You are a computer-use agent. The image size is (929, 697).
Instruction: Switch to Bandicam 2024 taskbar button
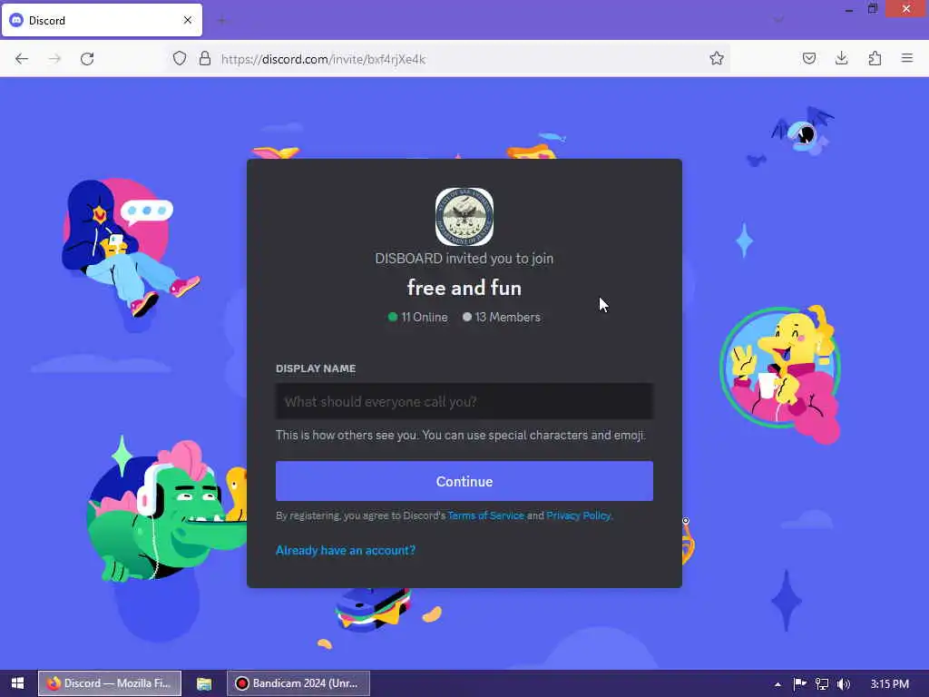tap(298, 683)
